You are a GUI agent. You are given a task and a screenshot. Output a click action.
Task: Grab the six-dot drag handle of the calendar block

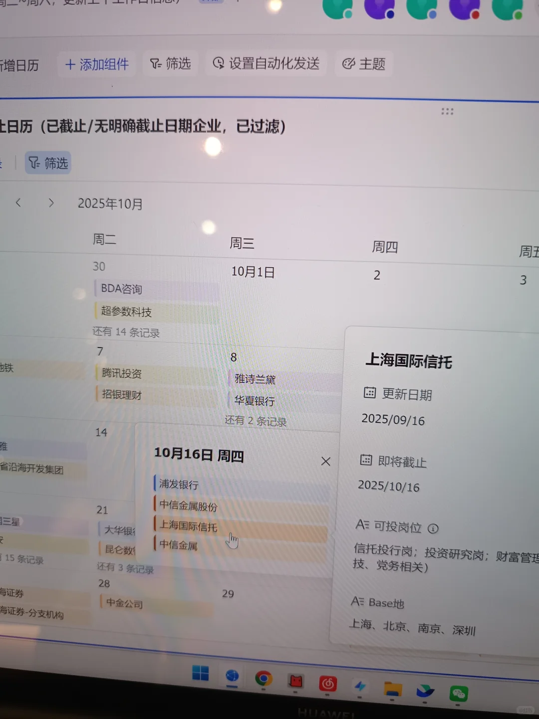[x=447, y=111]
